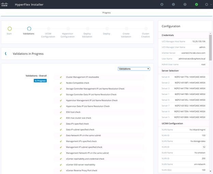The height and width of the screenshot is (174, 213).
Task: Select Server 5 row in Server Selection
Action: pyautogui.click(x=183, y=117)
